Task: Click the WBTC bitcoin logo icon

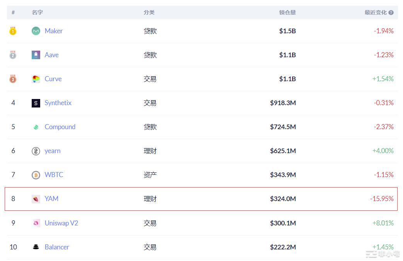Action: 36,175
